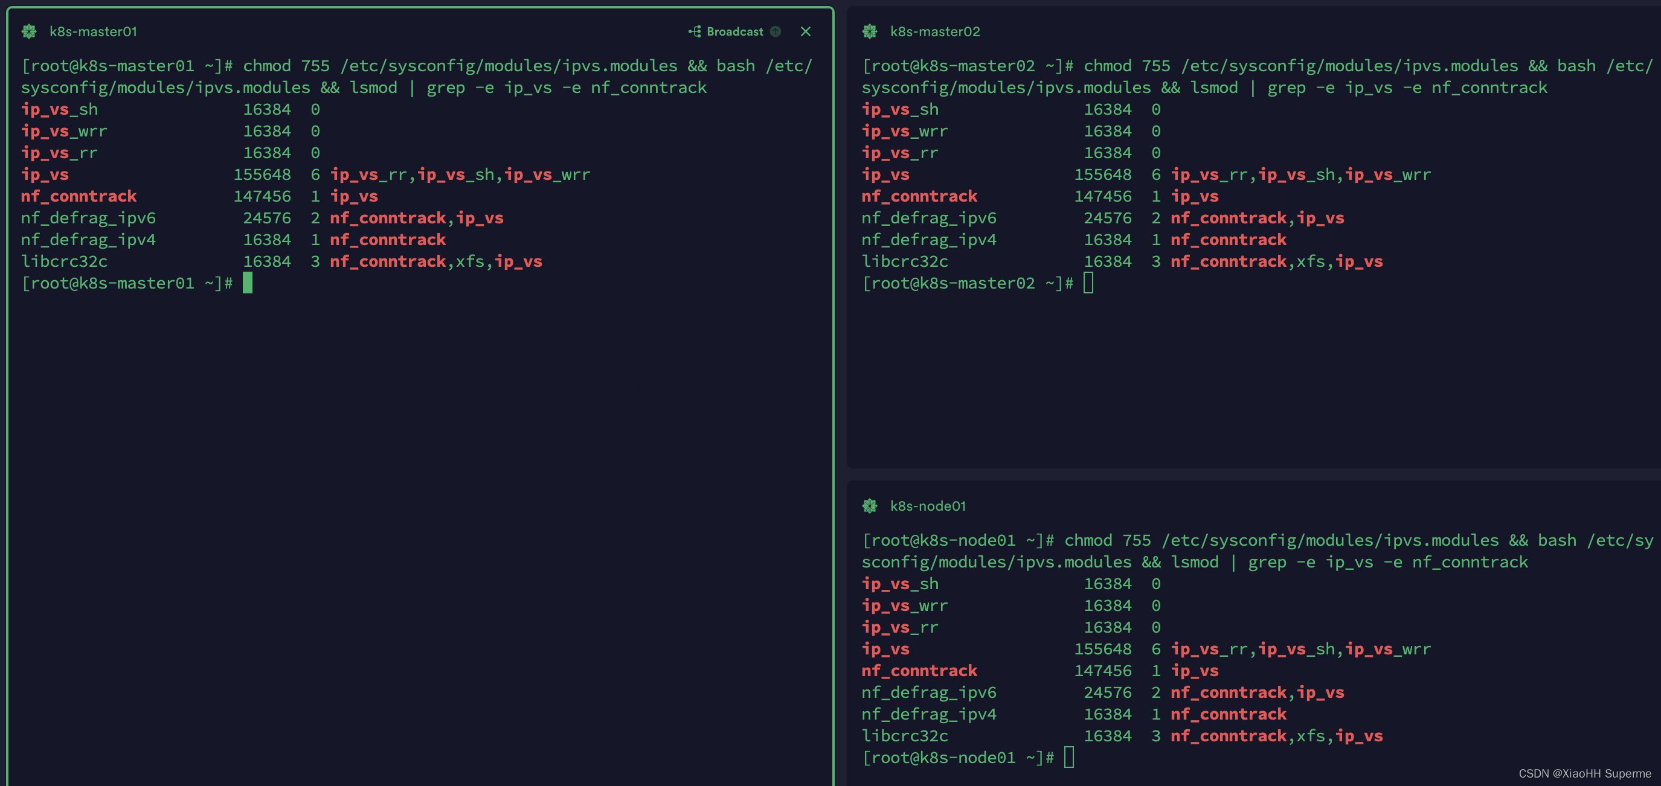Click nf_defrag_ipv6 in k8s-master02

pos(929,219)
